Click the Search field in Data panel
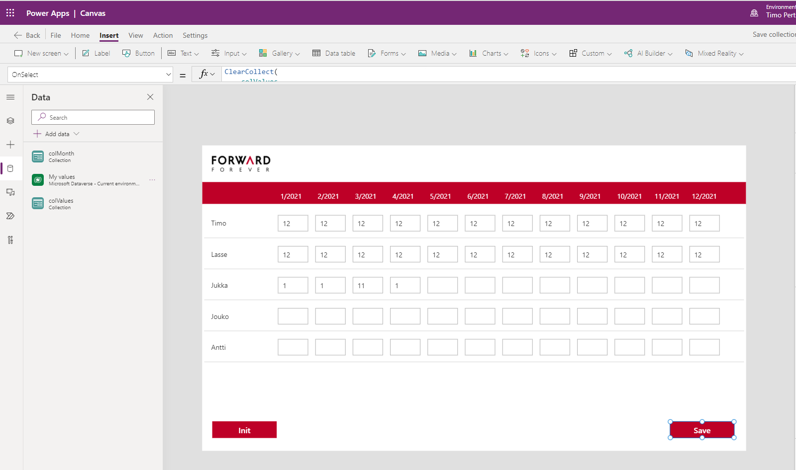Screen dimensions: 796x470 pos(93,117)
